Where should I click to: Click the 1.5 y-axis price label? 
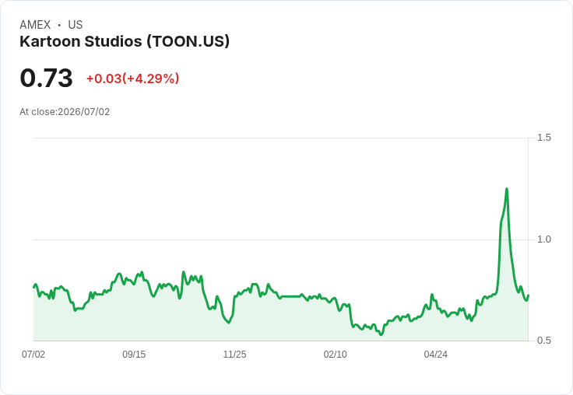point(543,138)
